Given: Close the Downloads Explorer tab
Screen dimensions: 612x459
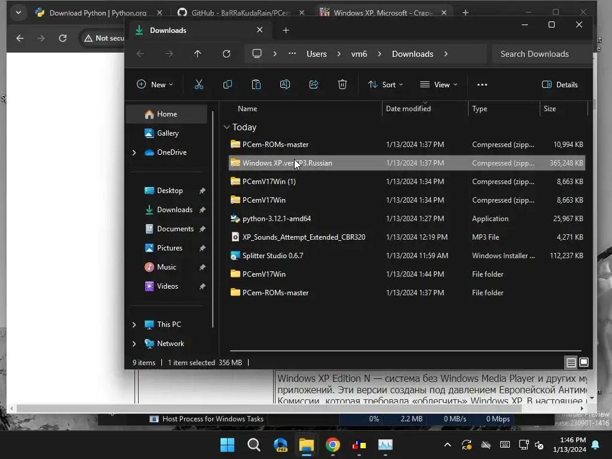Looking at the screenshot, I should pyautogui.click(x=259, y=30).
